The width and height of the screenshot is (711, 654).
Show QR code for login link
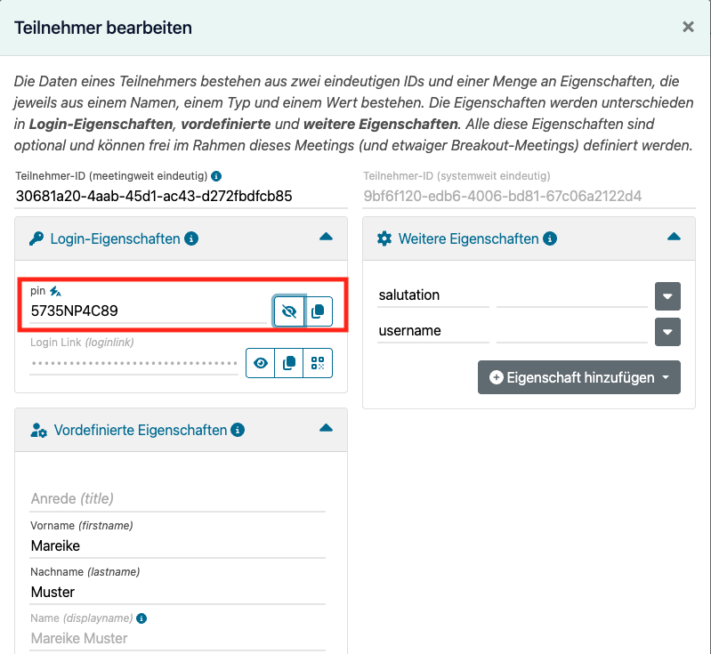coord(318,363)
